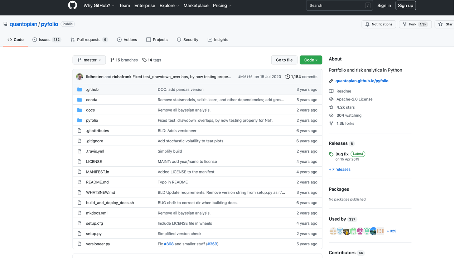Open the + 329 used-by link
This screenshot has height=260, width=455.
(392, 231)
